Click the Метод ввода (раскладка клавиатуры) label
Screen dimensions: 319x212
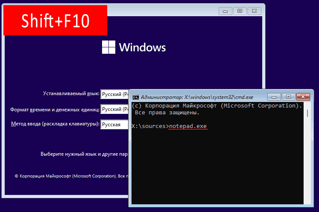pyautogui.click(x=56, y=124)
